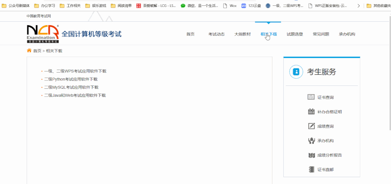Open the WPS正版安装包 bookmark

pos(328,6)
